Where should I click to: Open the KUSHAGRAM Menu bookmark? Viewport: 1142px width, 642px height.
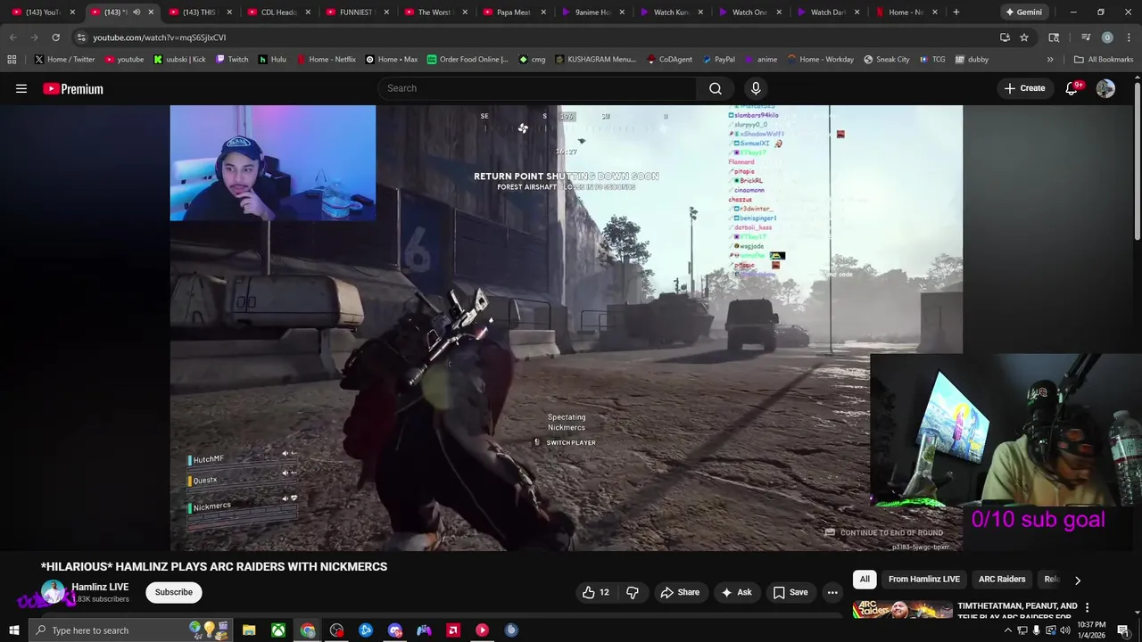[595, 60]
